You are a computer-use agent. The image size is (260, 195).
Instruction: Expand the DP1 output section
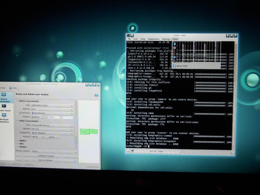[18, 144]
